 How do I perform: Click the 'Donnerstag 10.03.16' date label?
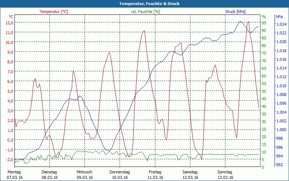tap(120, 174)
